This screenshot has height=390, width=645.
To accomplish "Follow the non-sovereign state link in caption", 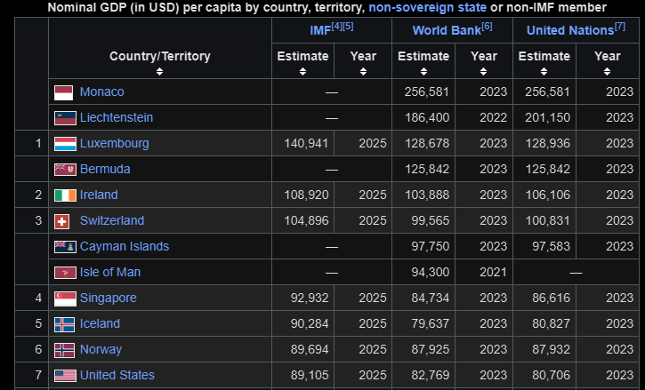I will 427,7.
